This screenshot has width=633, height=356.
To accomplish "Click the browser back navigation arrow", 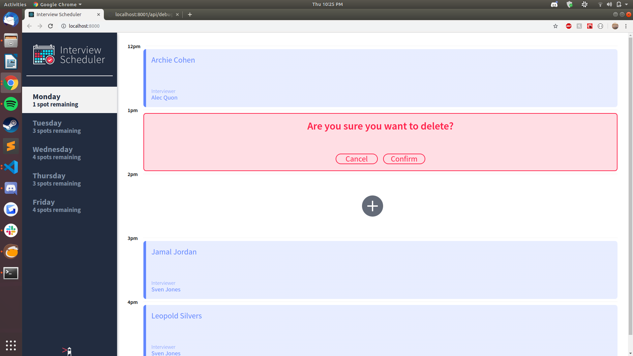I will pyautogui.click(x=29, y=26).
